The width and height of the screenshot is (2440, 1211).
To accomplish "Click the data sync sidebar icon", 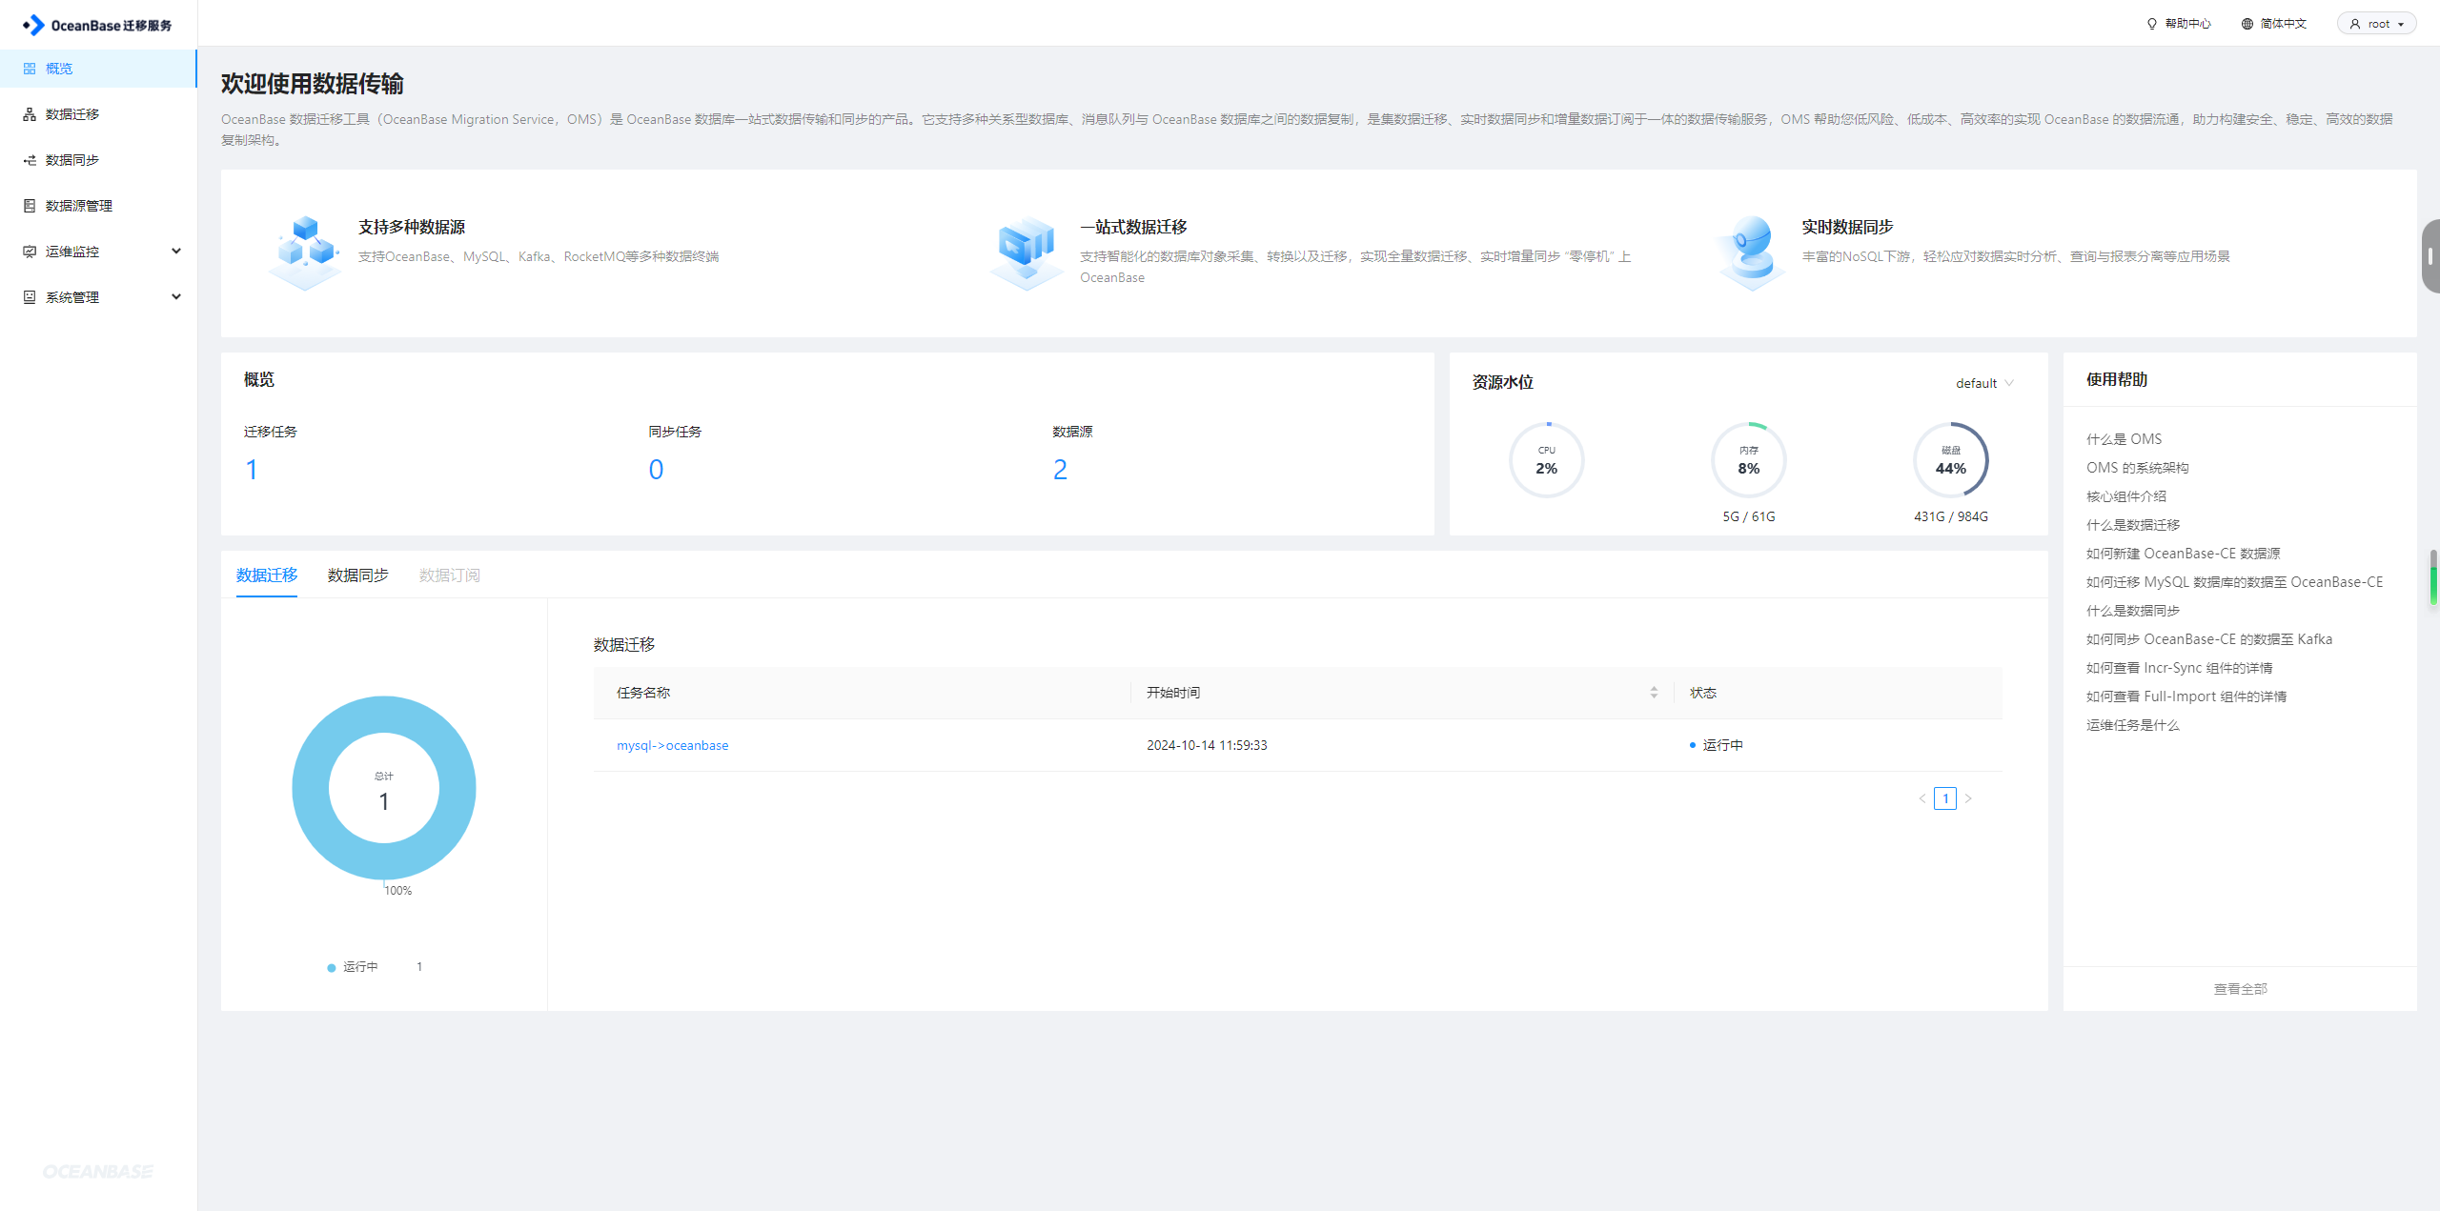I will (x=30, y=160).
